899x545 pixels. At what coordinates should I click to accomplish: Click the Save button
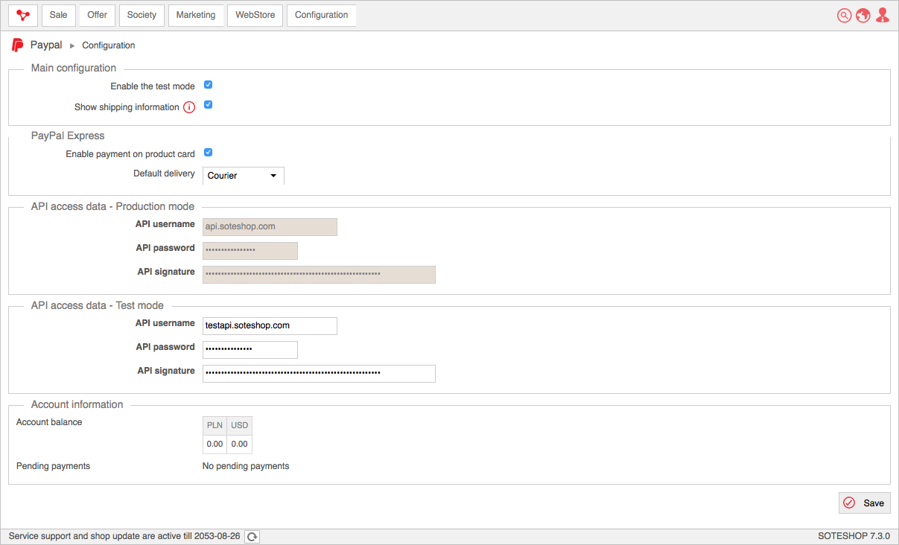(865, 503)
